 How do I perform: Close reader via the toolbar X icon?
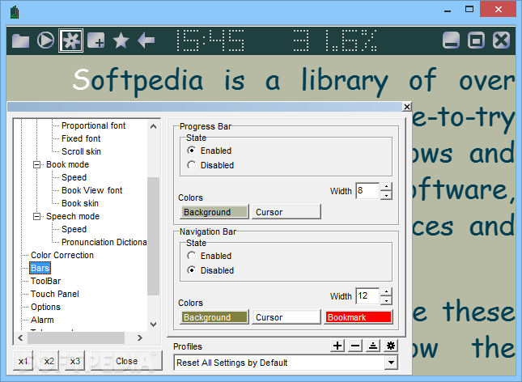click(501, 40)
